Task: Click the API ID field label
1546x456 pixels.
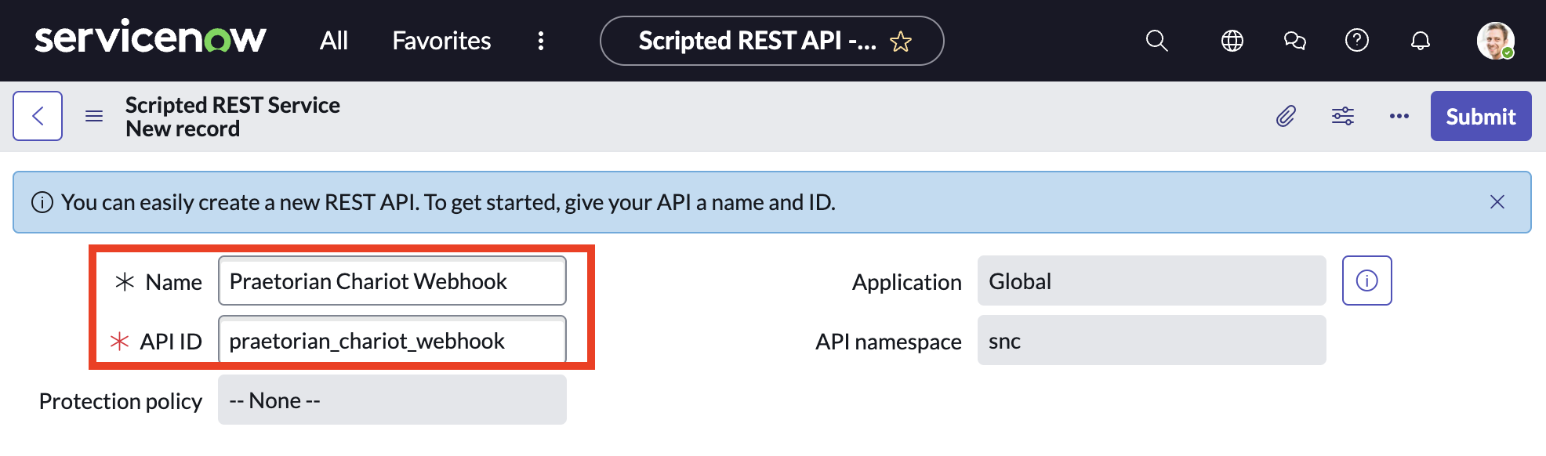Action: coord(171,342)
